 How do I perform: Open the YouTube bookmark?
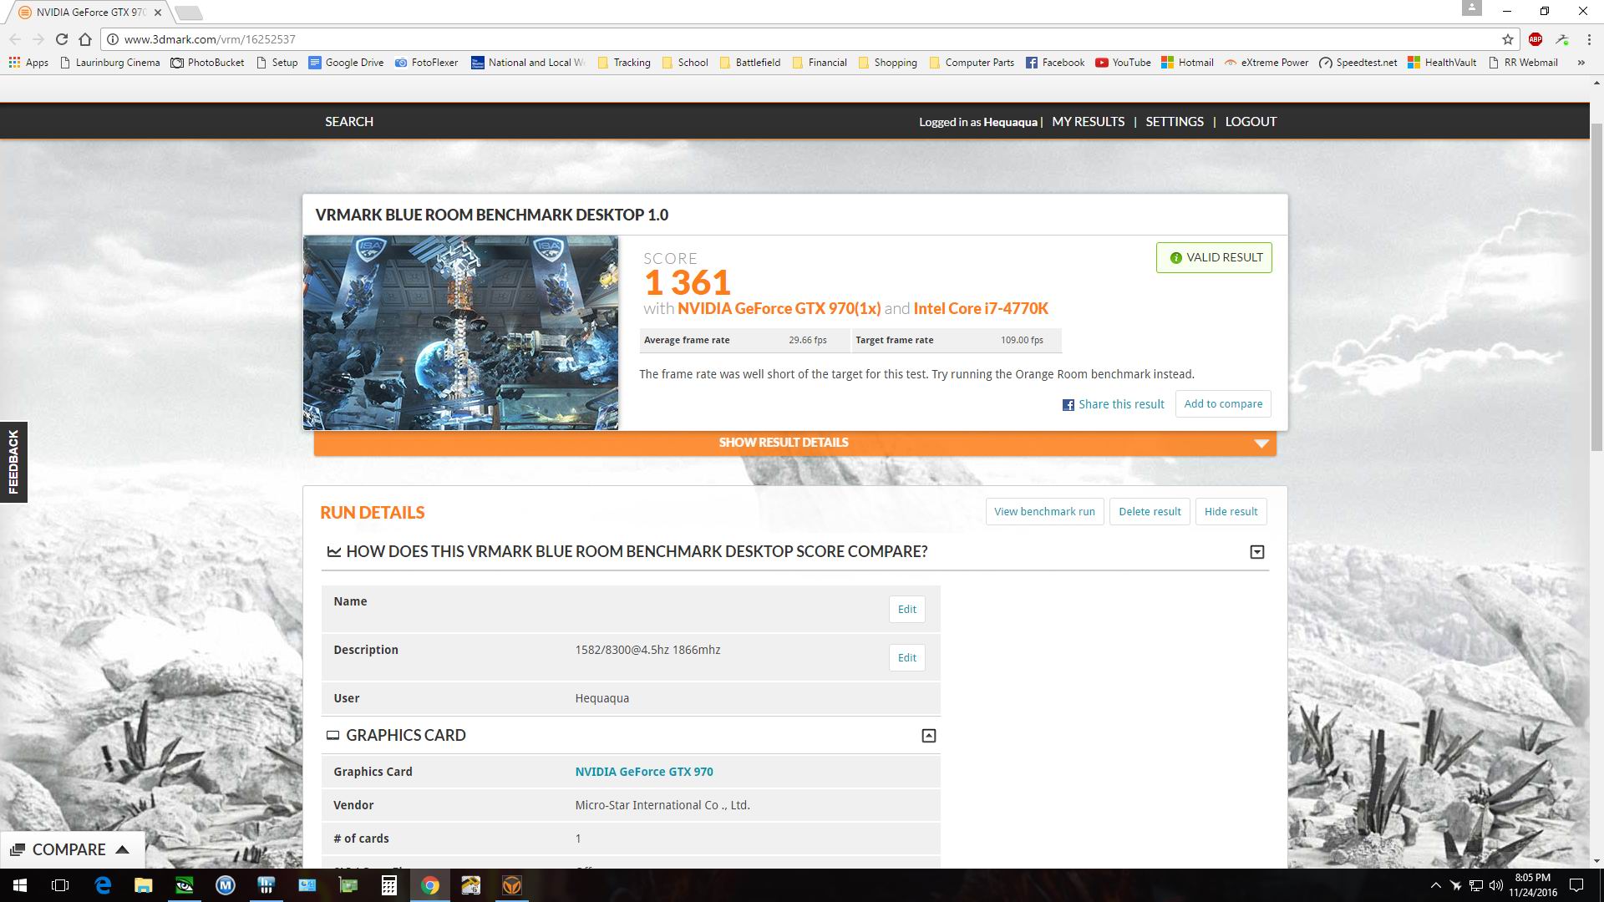point(1123,63)
